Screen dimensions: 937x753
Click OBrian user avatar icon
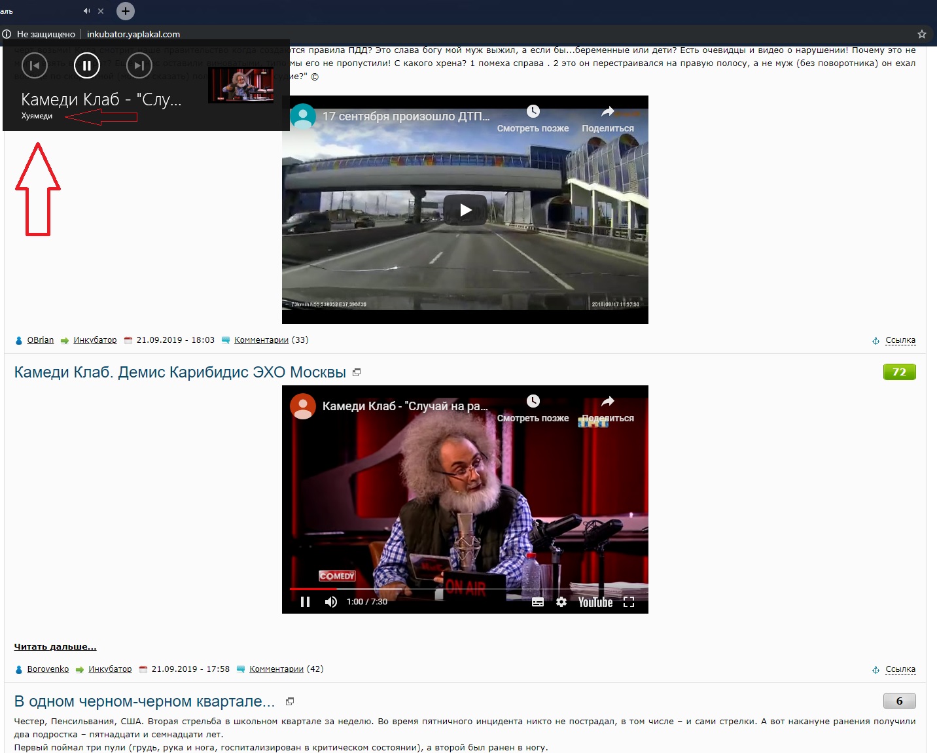click(x=19, y=340)
